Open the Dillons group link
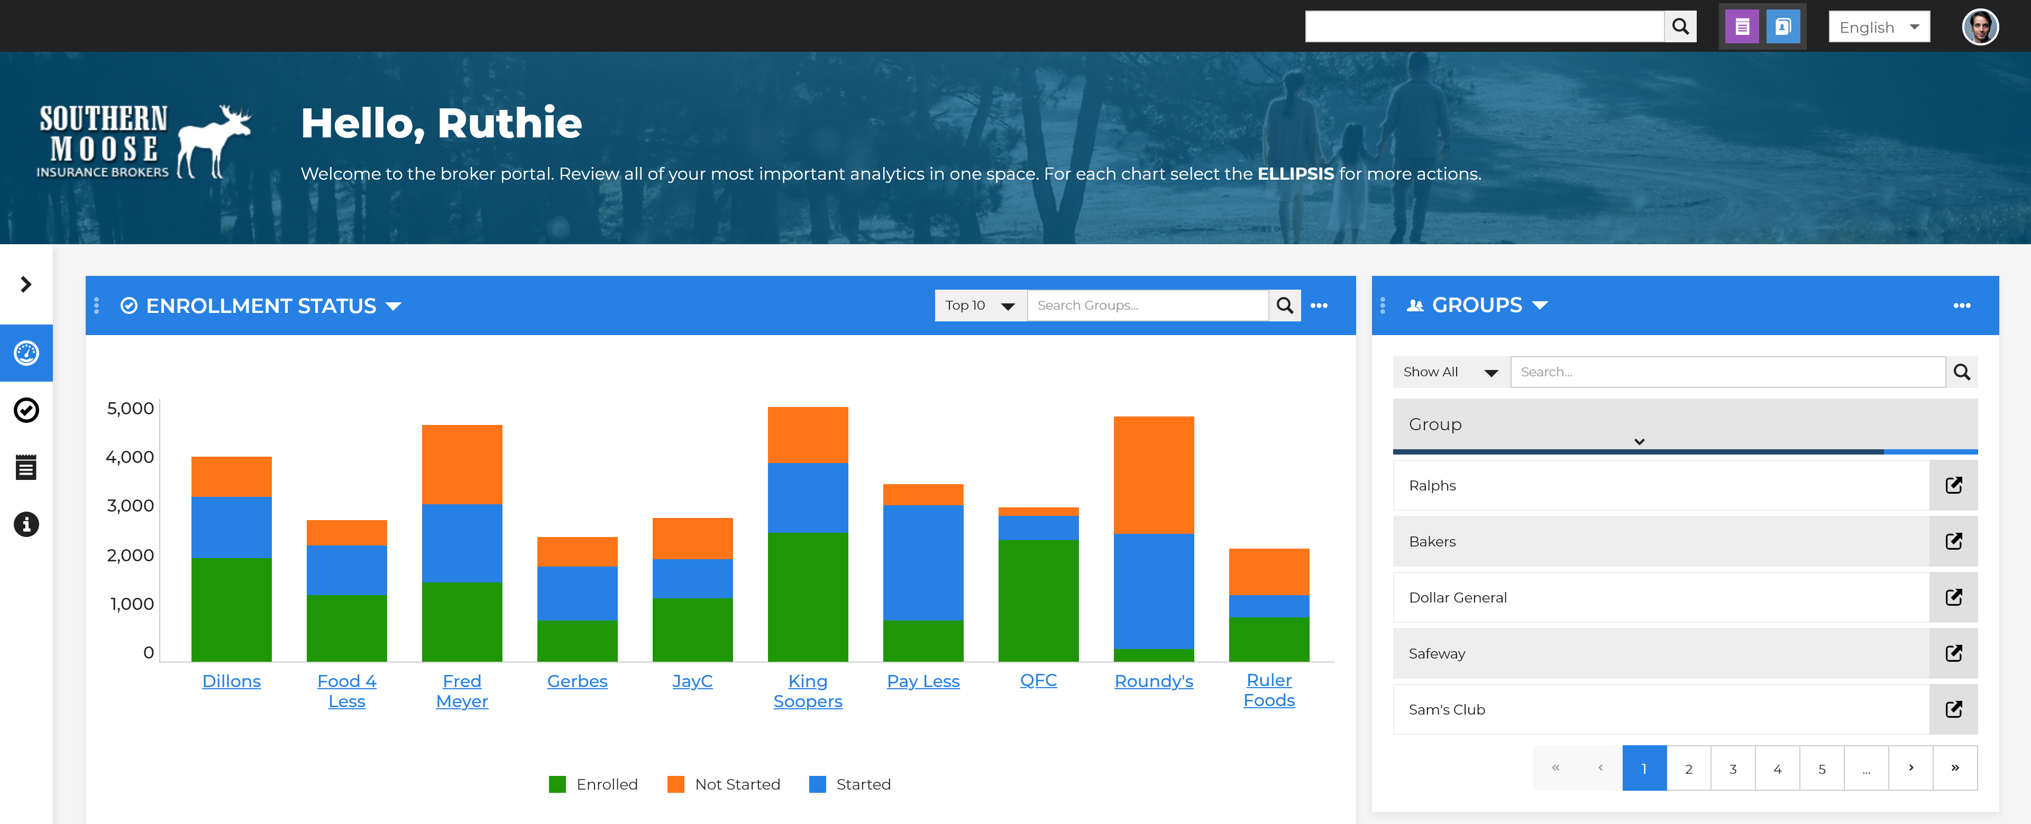 (231, 681)
